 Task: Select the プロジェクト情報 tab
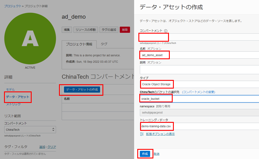pos(79,44)
